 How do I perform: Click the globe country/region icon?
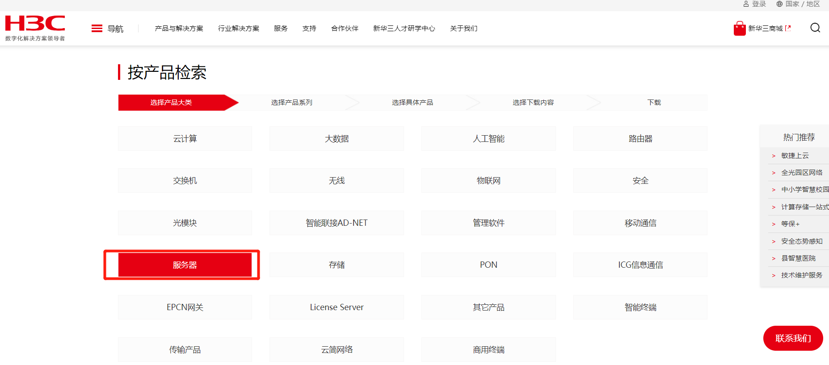pyautogui.click(x=779, y=4)
